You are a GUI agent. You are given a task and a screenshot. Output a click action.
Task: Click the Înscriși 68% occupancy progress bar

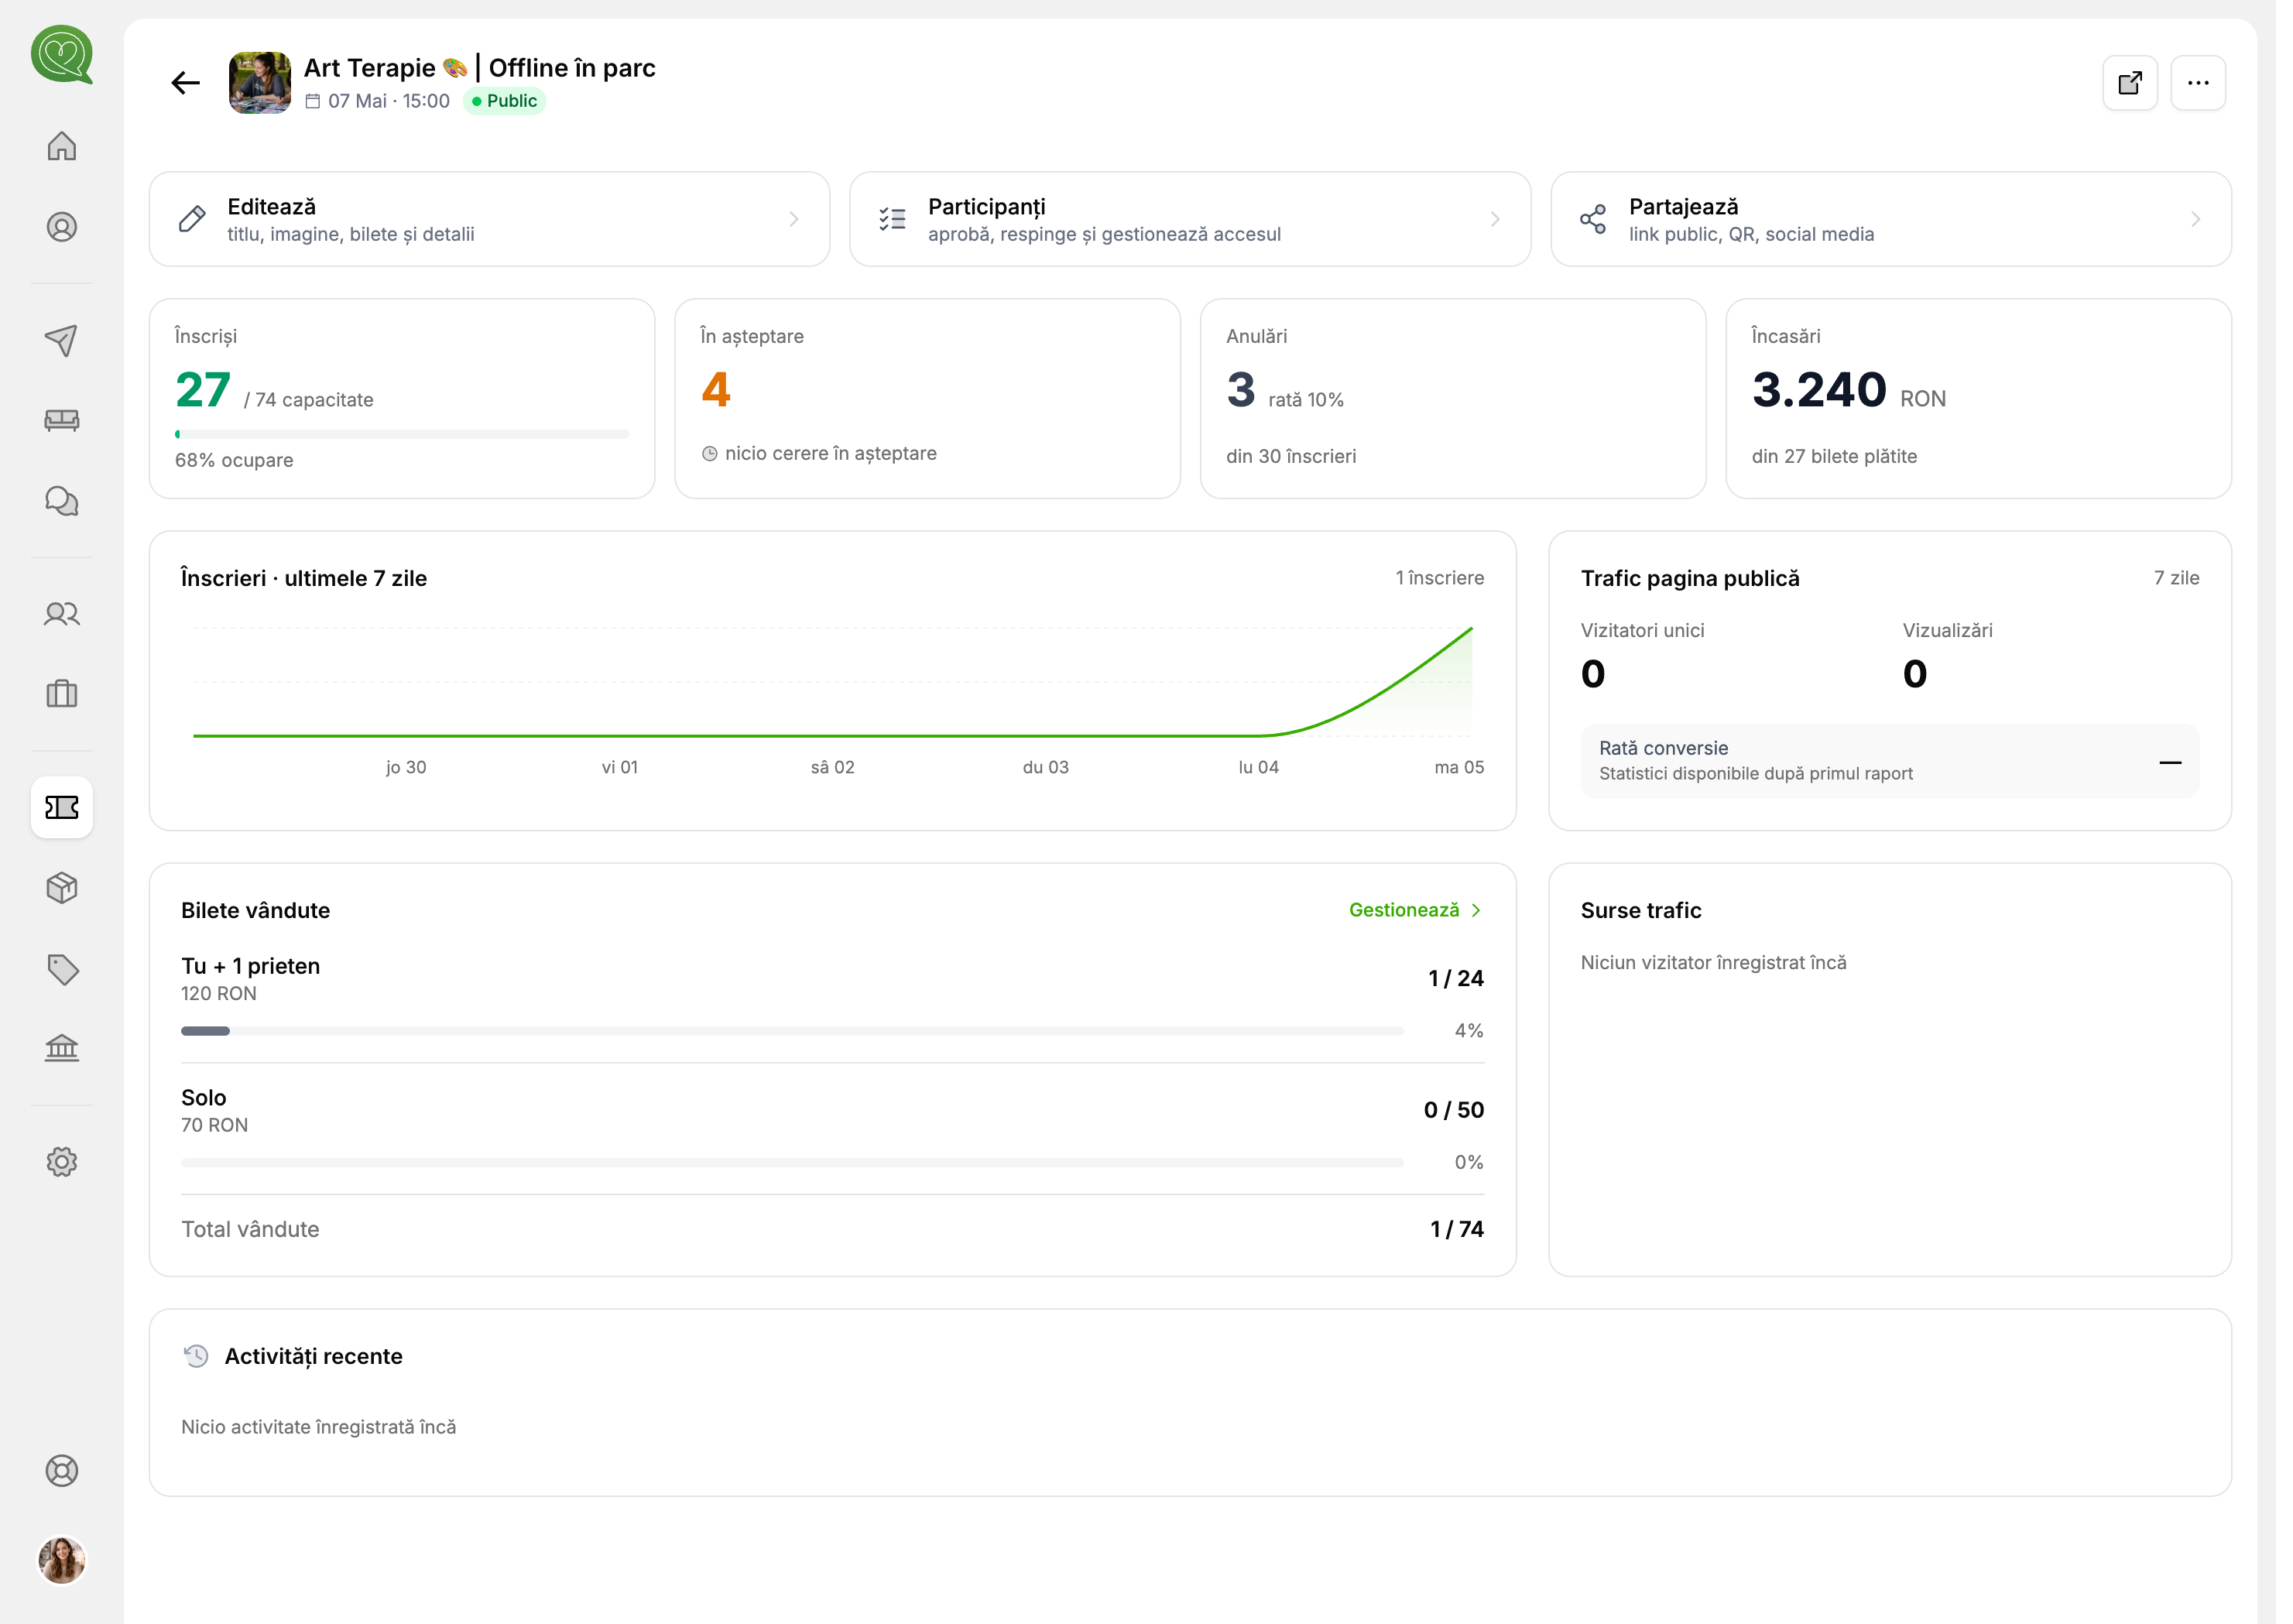point(402,434)
